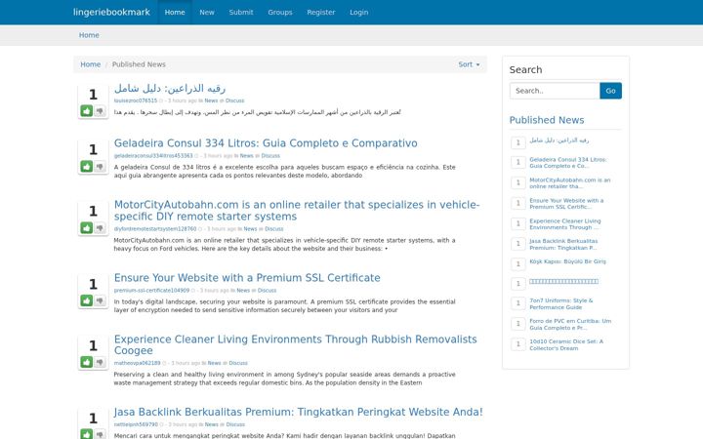Click News category under MotorCityAutobahn post
This screenshot has height=439, width=703.
[x=250, y=229]
